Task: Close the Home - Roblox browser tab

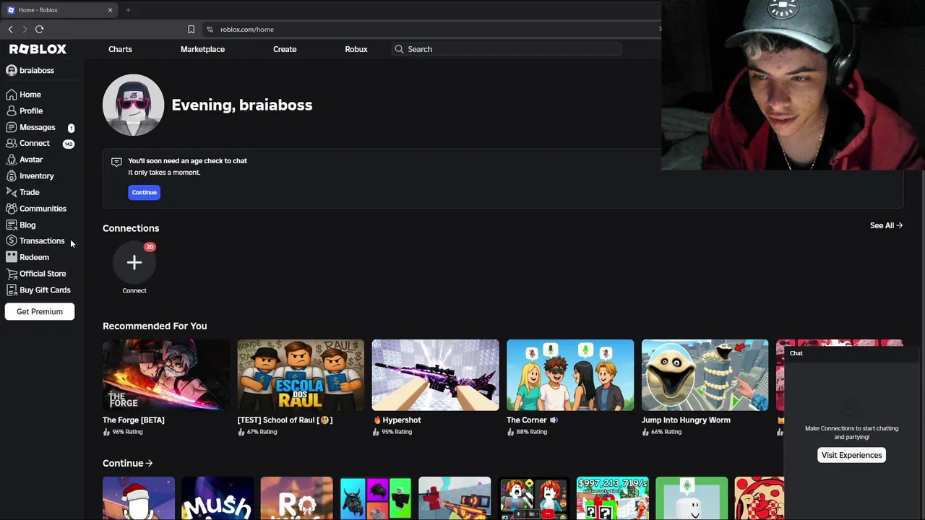Action: click(x=110, y=10)
